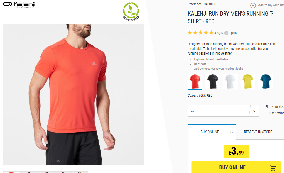Expand the size dropdown chevron arrow
Screen dimensions: 284x173
pyautogui.click(x=254, y=111)
